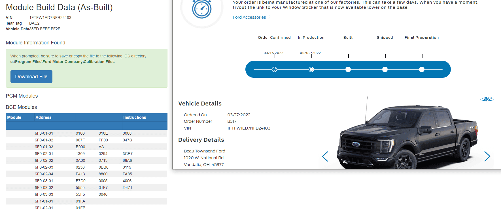Select the 6F0-01-01 table row
Viewport: 501px width, 211px height.
click(x=86, y=133)
